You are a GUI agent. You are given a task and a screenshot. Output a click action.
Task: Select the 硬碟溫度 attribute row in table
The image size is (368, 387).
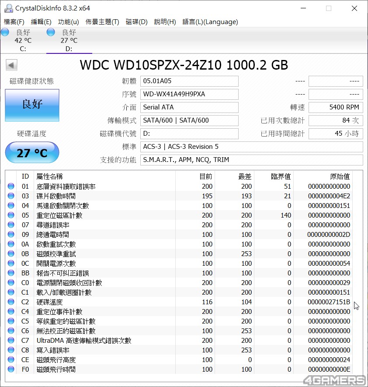coord(179,302)
